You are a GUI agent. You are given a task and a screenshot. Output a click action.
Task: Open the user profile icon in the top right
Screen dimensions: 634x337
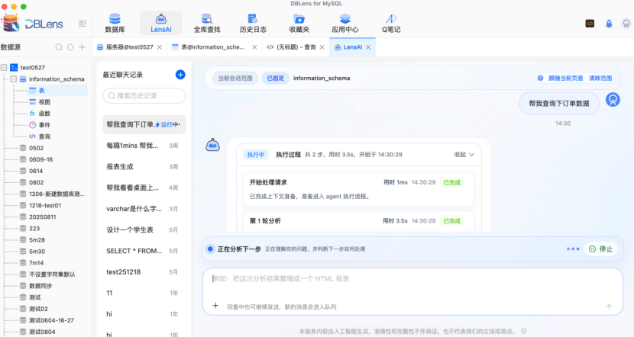[626, 24]
